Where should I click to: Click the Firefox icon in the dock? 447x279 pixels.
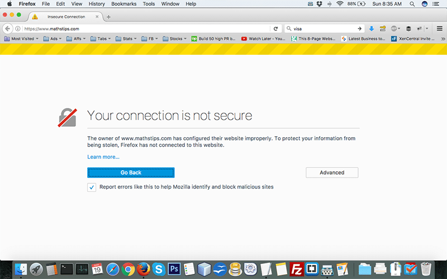144,269
